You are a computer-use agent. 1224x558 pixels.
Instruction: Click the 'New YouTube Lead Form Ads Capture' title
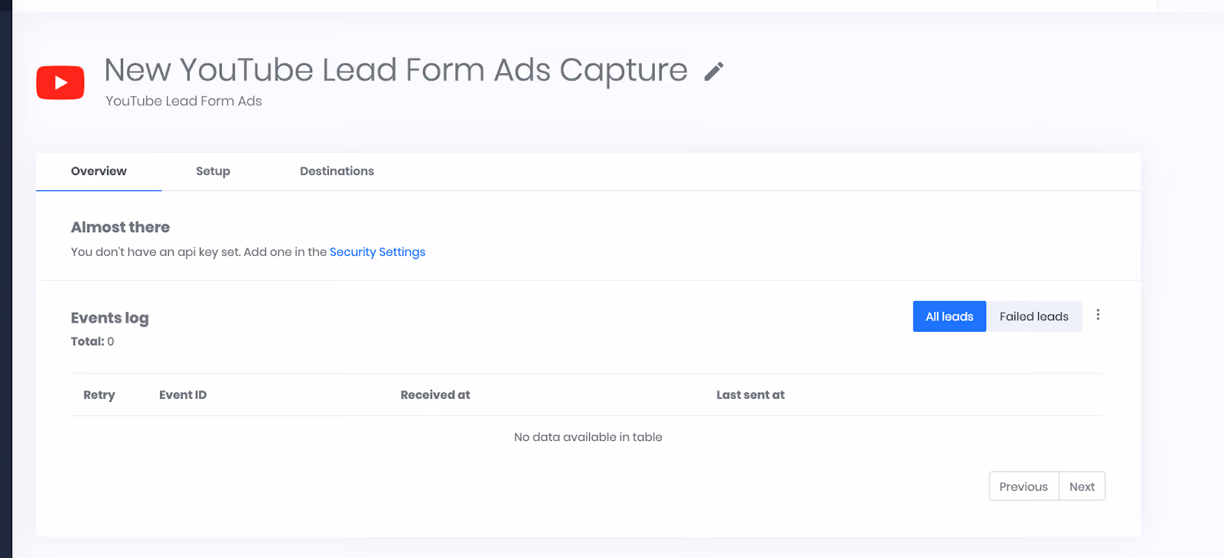click(x=396, y=70)
